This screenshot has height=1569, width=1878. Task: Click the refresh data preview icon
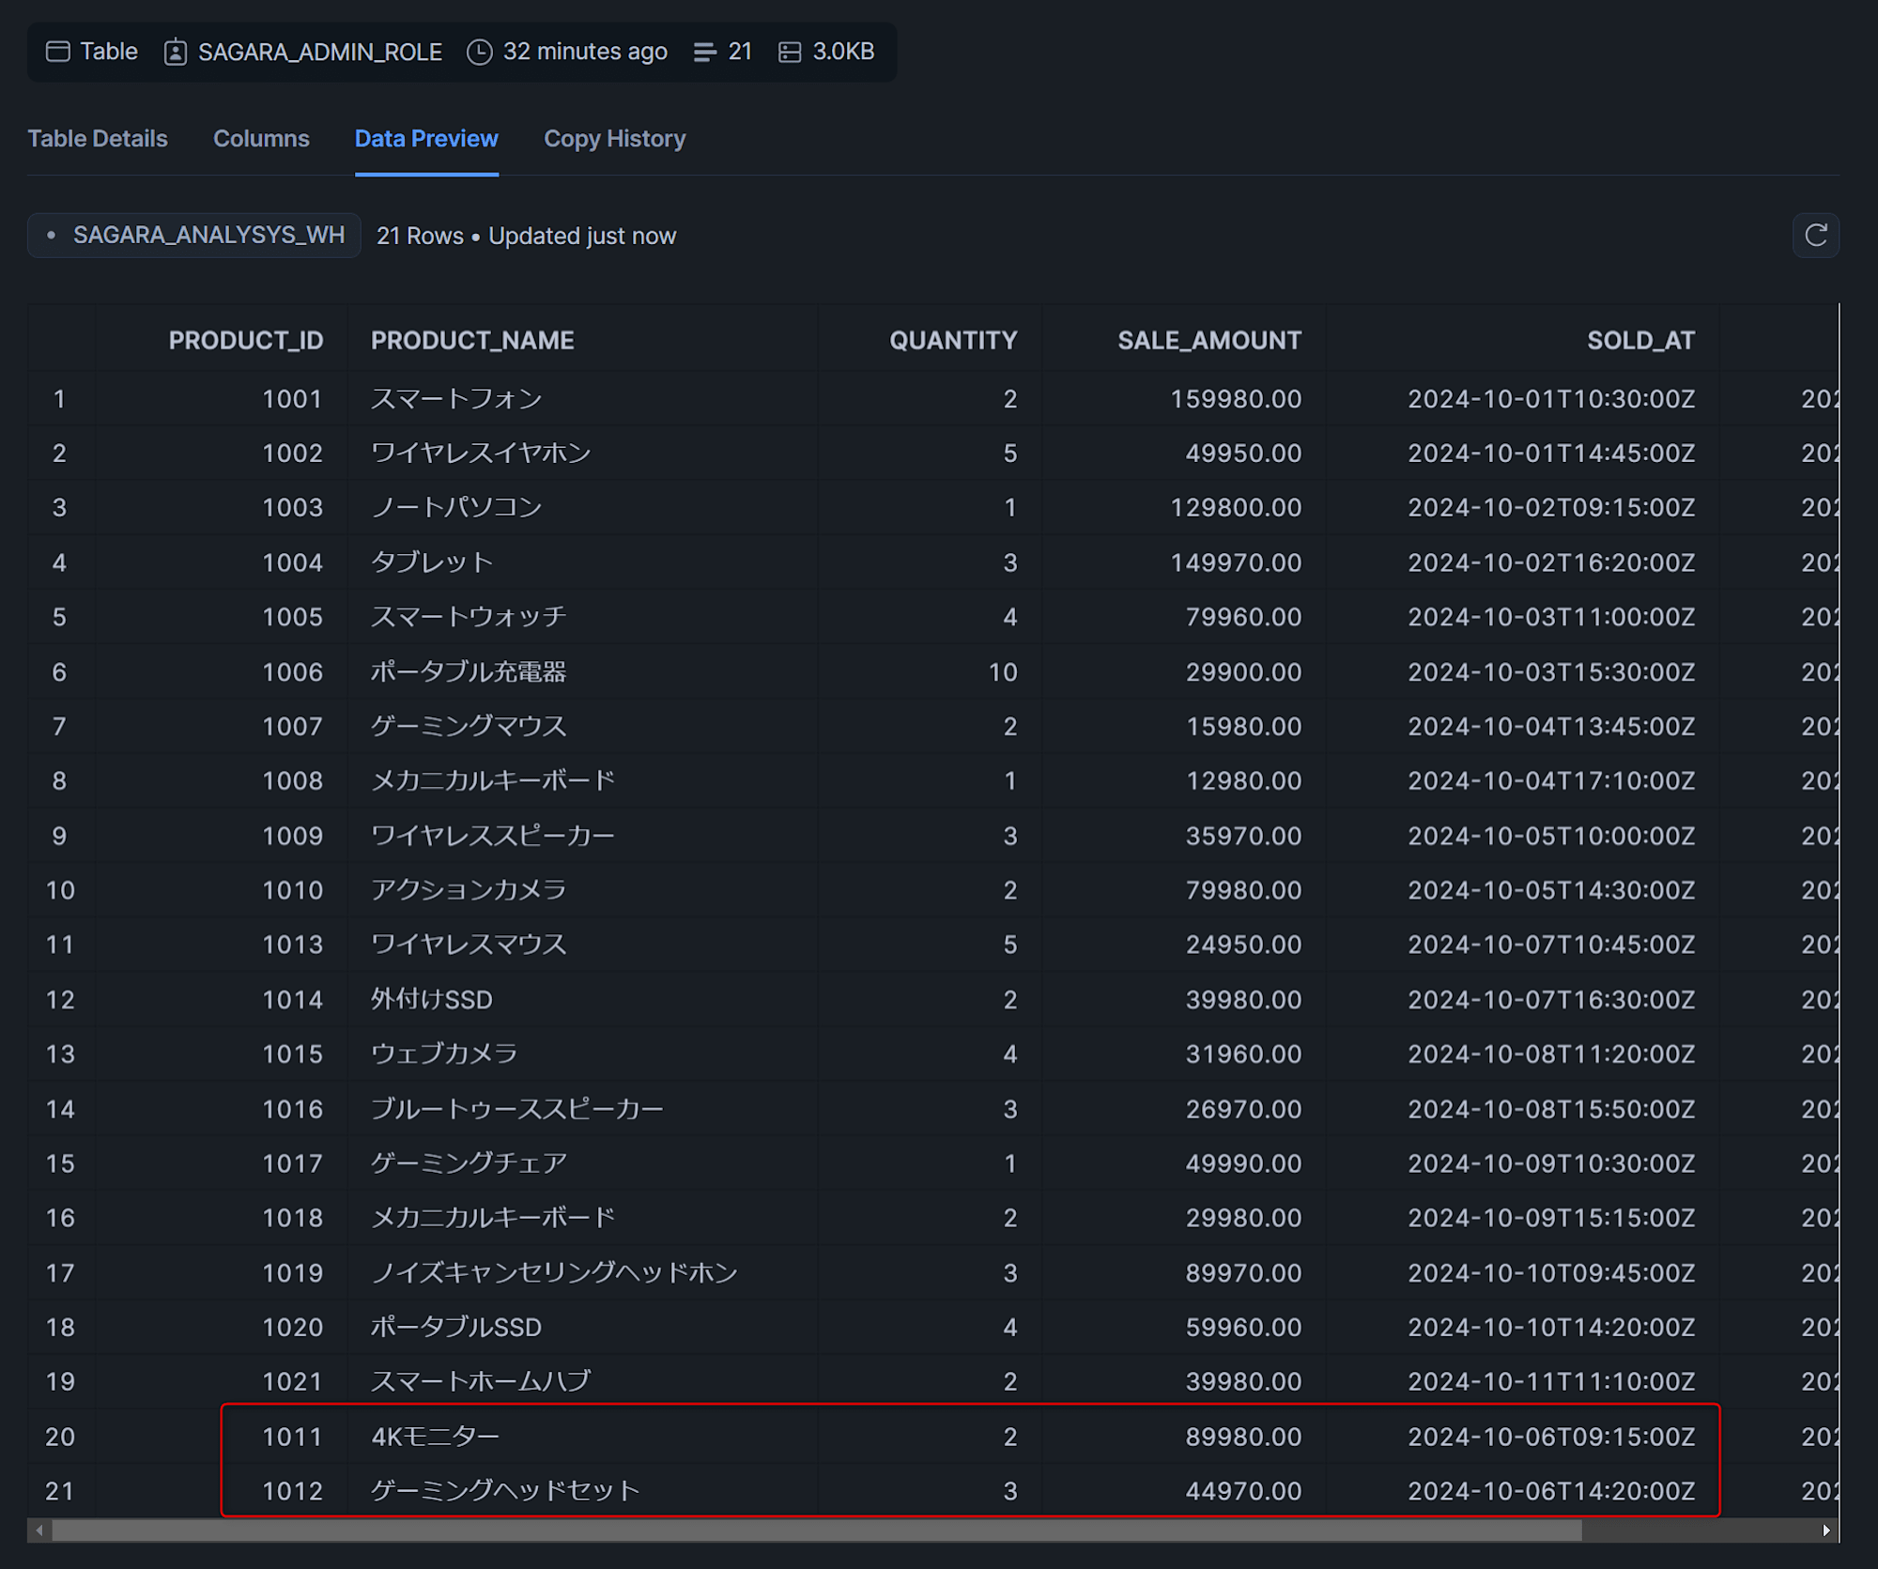pos(1815,235)
